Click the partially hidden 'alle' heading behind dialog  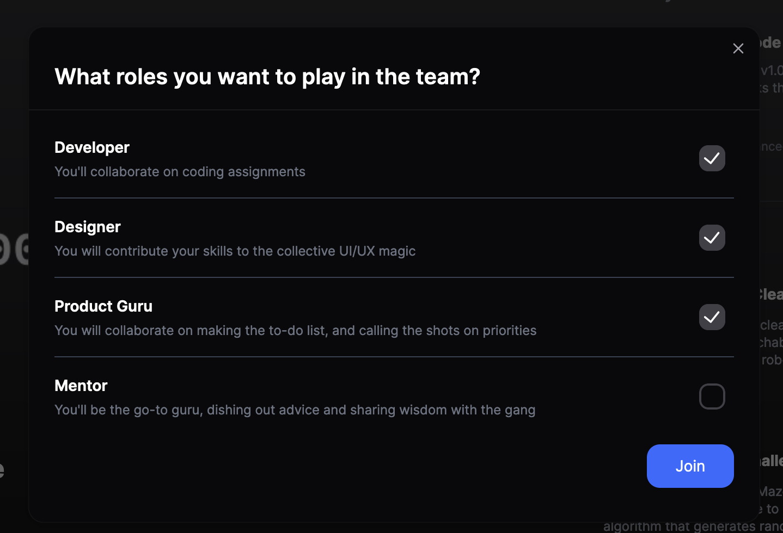pos(772,461)
